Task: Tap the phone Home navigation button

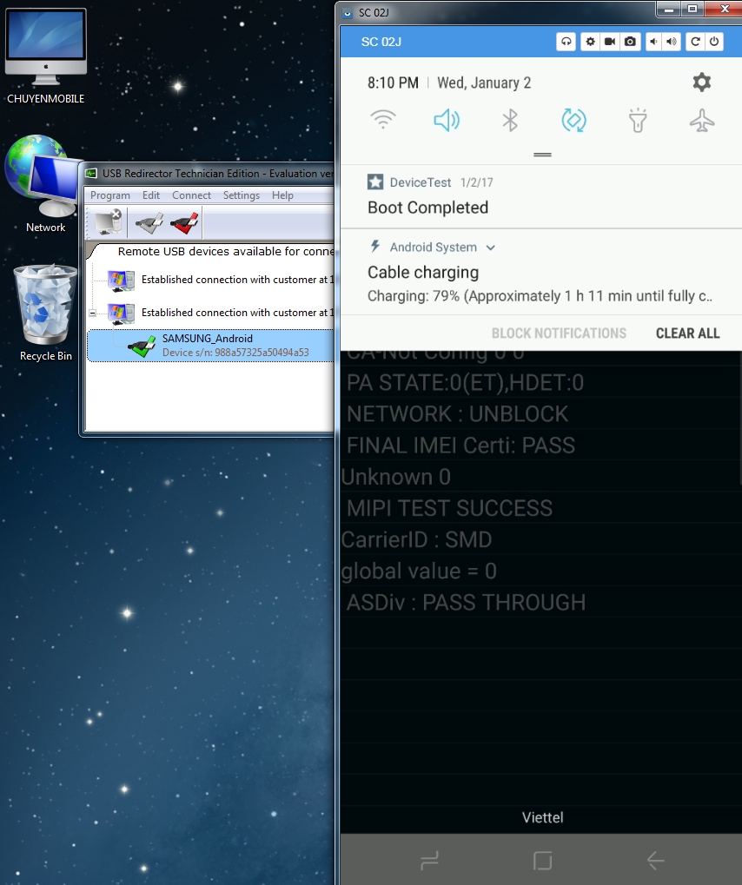Action: click(x=542, y=861)
